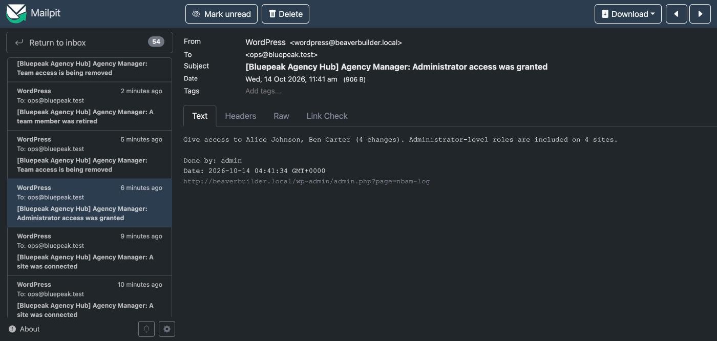Open the Download dropdown

(x=628, y=14)
